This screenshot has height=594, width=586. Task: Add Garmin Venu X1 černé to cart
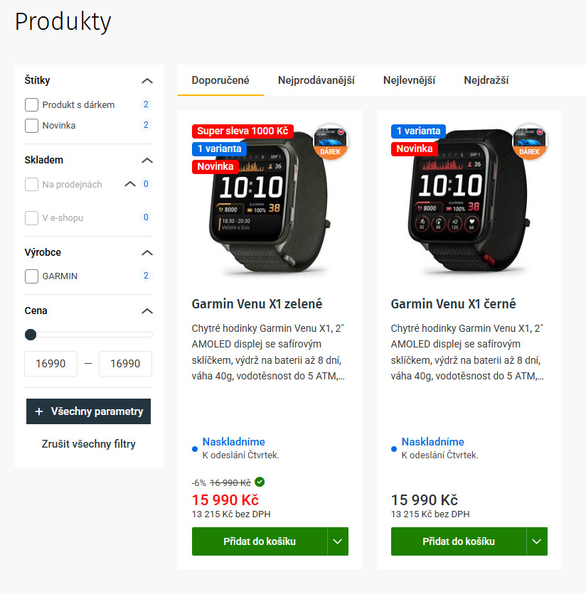[x=459, y=541]
